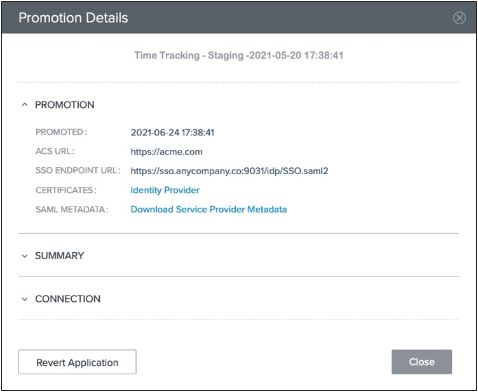
Task: Click the promoted date 2021-06-24 17:38:41
Action: coord(172,133)
